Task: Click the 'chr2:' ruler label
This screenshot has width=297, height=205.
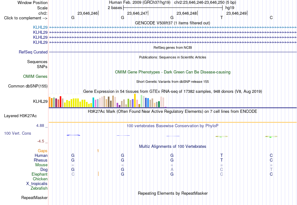Action: (43, 13)
